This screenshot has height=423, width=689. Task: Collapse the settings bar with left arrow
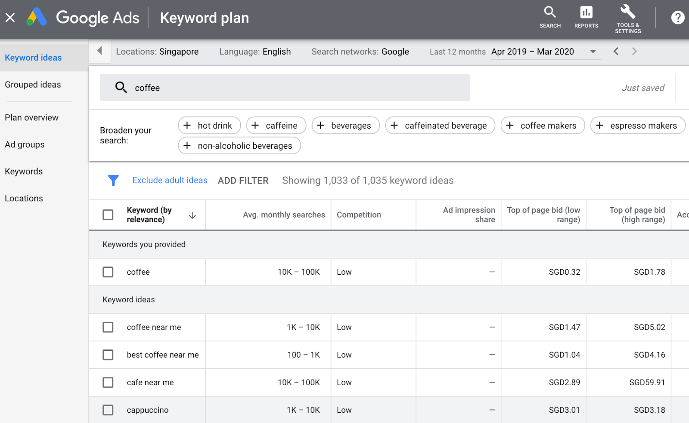coord(99,51)
